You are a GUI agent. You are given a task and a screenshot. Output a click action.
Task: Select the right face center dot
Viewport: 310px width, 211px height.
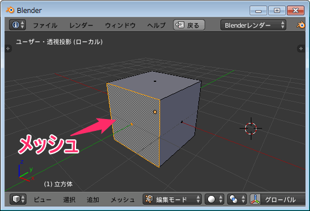click(181, 122)
